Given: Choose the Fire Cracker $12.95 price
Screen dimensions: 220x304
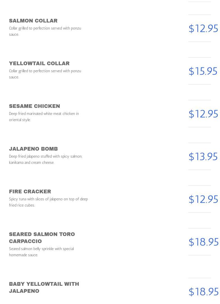Looking at the screenshot, I should 203,199.
